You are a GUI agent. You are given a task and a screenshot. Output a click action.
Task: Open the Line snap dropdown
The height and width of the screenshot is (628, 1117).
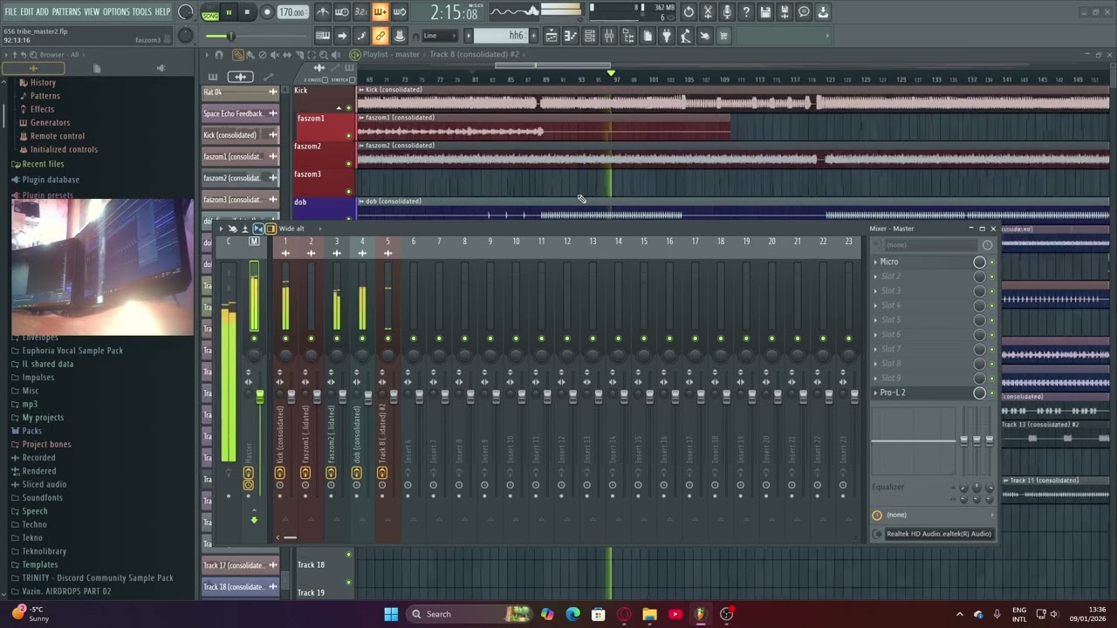pos(440,36)
